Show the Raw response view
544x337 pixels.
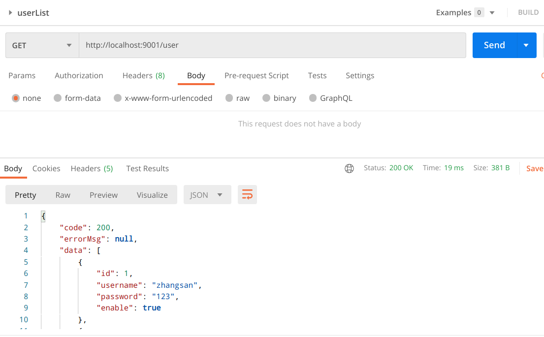[63, 195]
